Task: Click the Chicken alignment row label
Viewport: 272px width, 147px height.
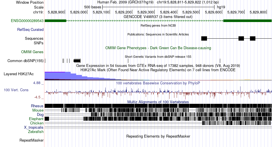Action: pos(37,123)
